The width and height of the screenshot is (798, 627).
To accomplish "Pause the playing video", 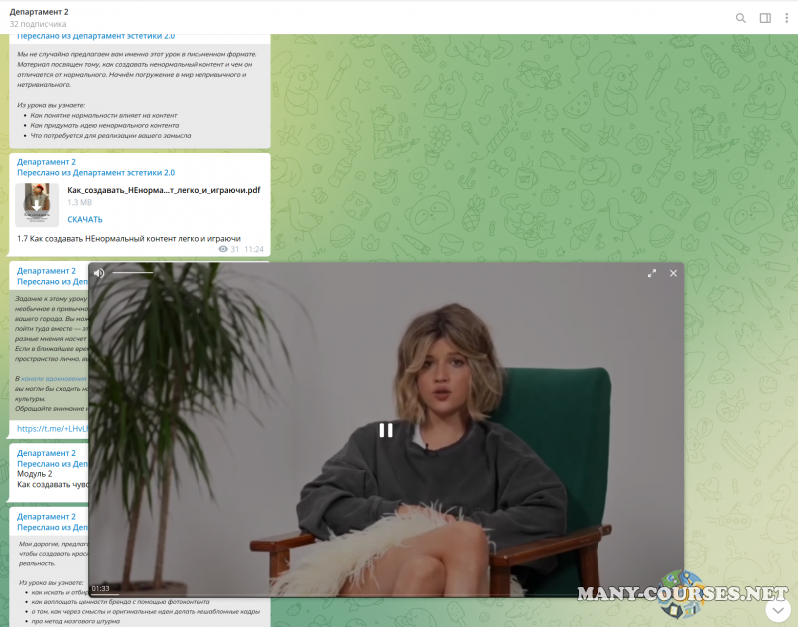I will click(x=386, y=430).
